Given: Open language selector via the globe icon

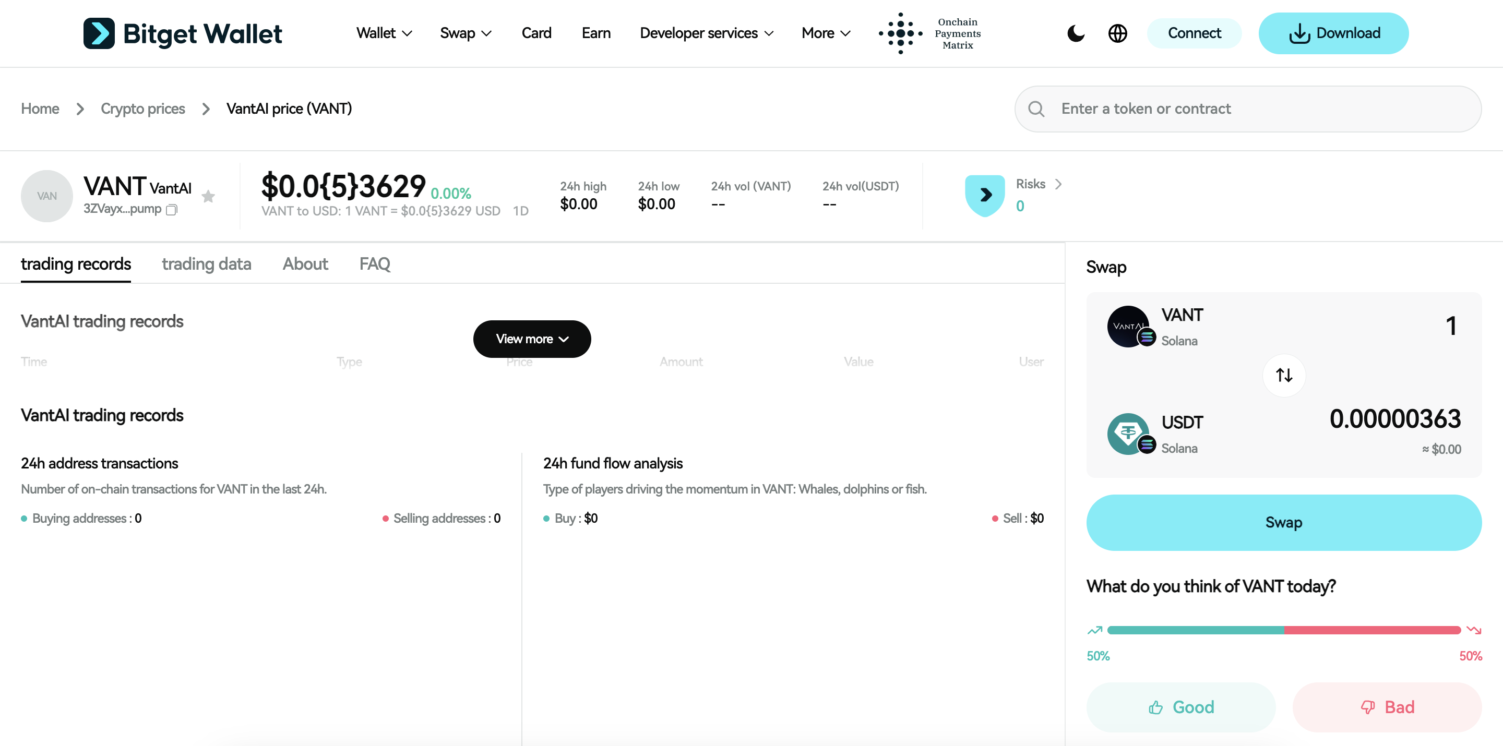Looking at the screenshot, I should pyautogui.click(x=1117, y=33).
